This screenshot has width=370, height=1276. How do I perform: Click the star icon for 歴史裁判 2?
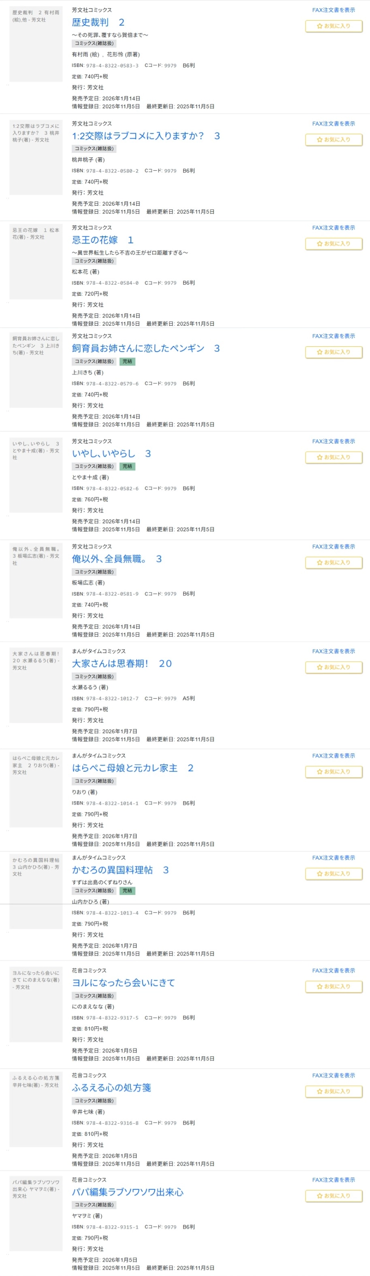click(x=319, y=26)
